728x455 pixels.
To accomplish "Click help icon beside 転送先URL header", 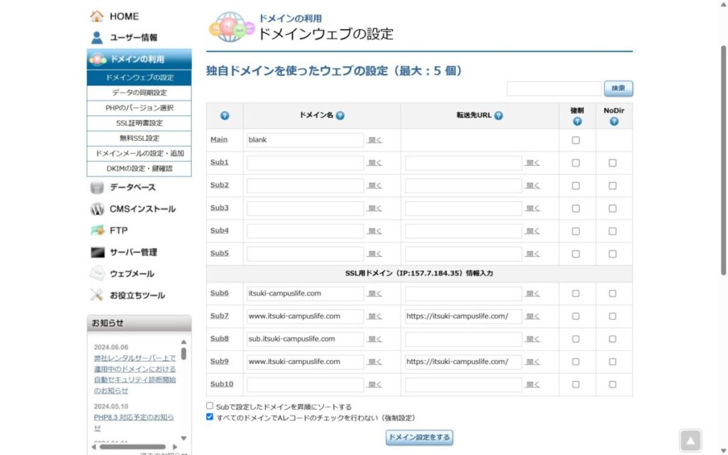I will [x=498, y=116].
